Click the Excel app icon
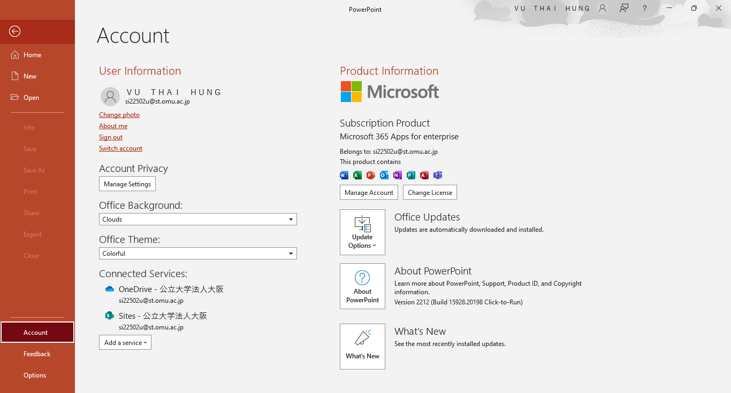This screenshot has width=731, height=393. coord(357,175)
